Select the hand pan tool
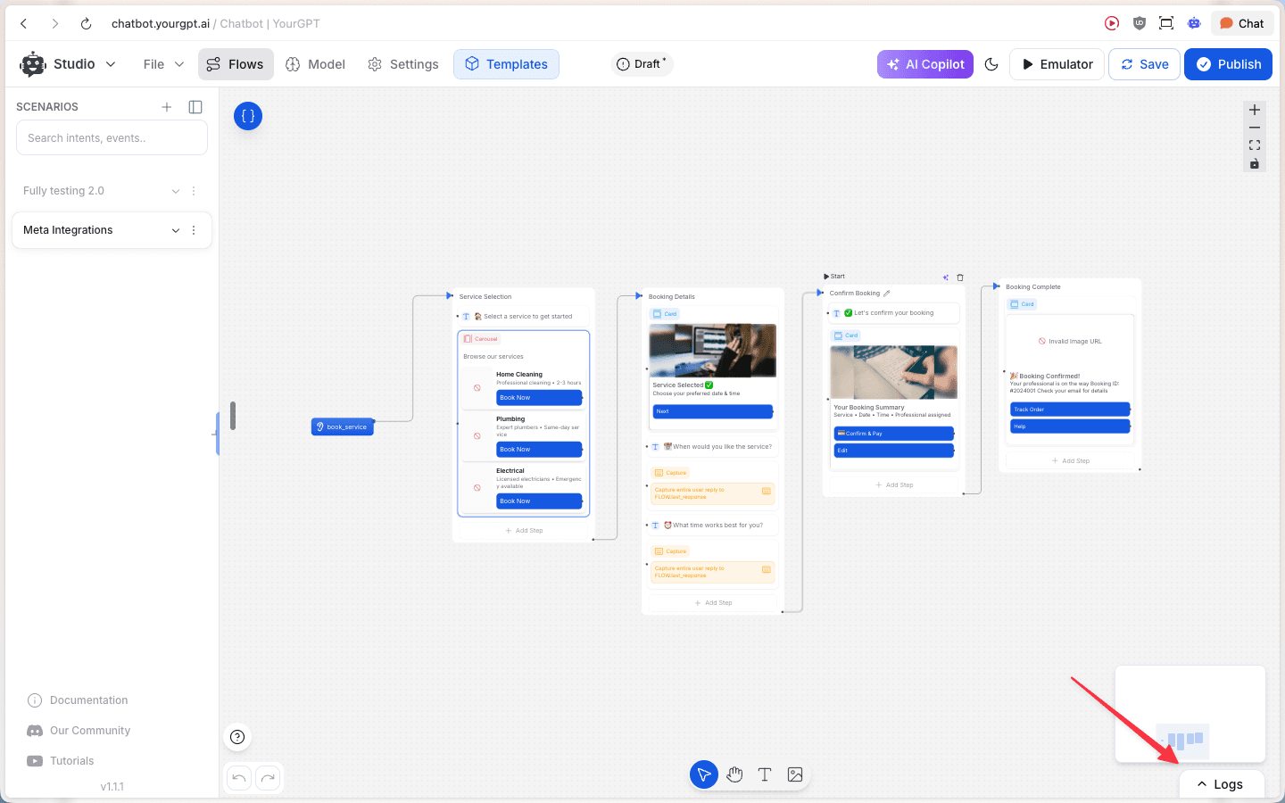 [734, 774]
